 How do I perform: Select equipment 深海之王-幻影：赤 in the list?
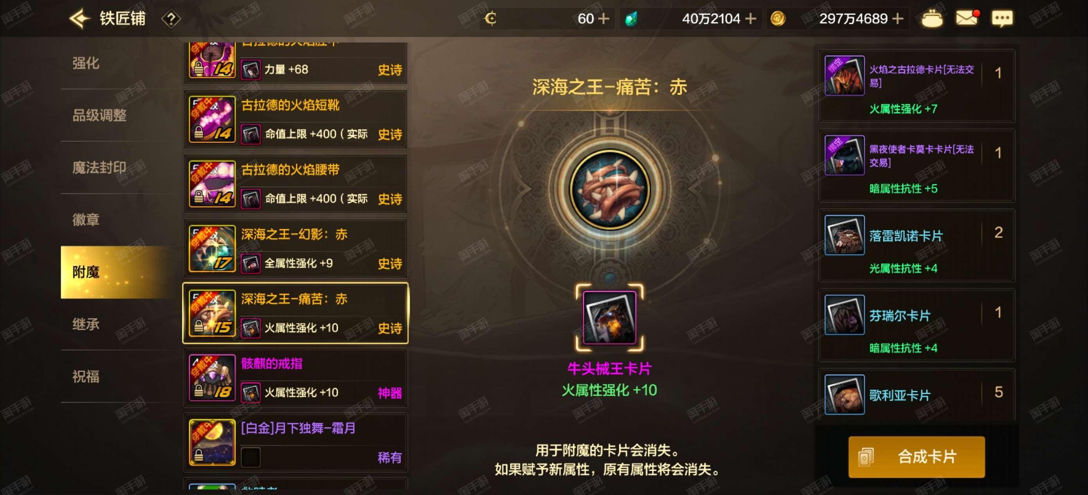(x=295, y=249)
